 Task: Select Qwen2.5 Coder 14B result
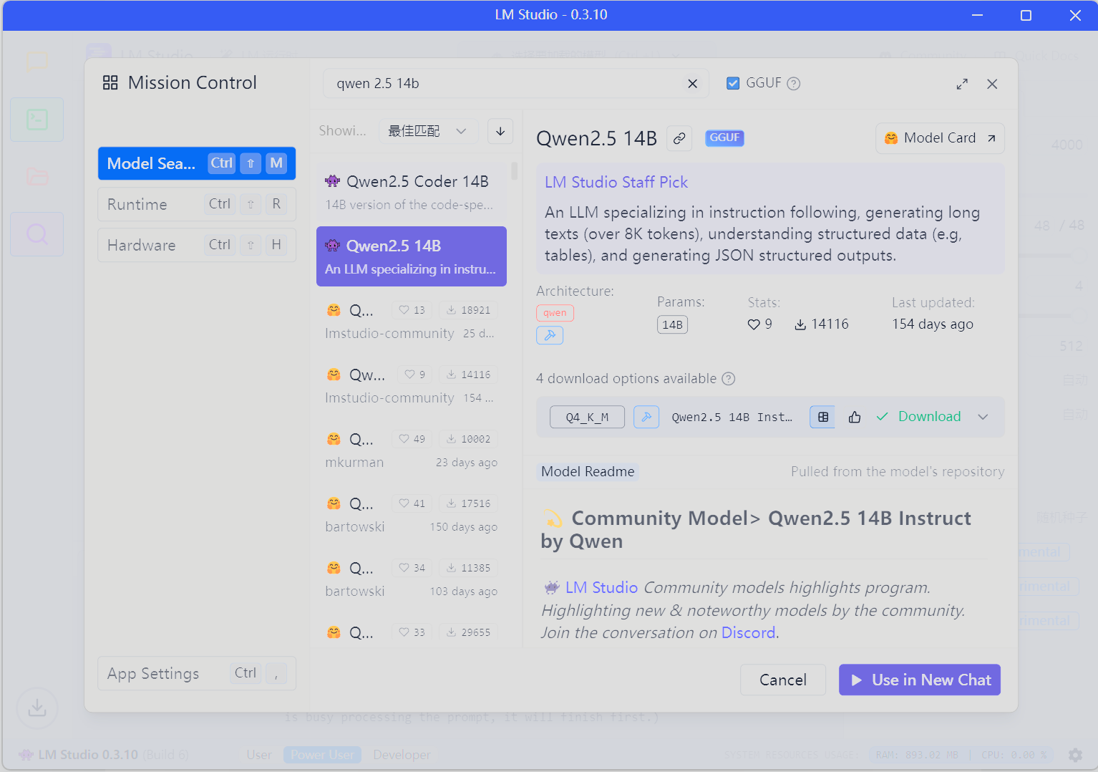pos(412,192)
